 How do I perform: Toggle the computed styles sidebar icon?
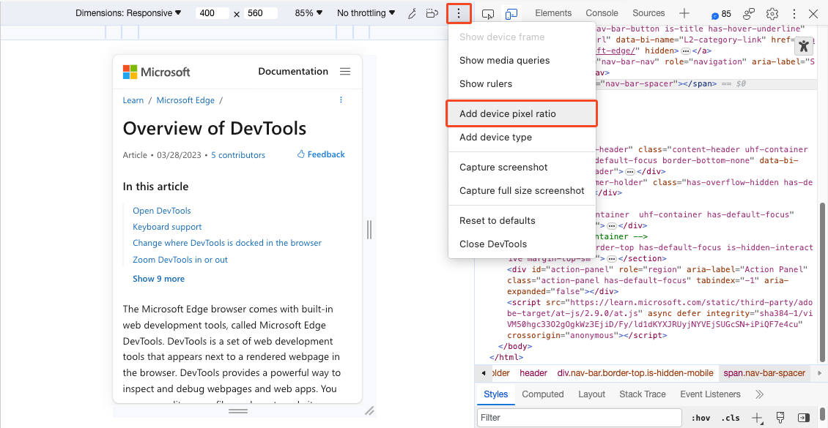pyautogui.click(x=803, y=418)
